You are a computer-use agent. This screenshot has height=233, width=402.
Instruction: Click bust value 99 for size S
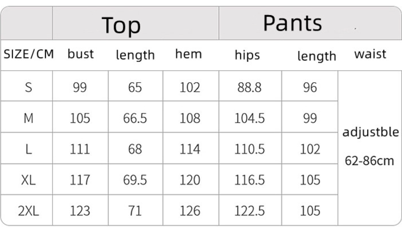80,88
